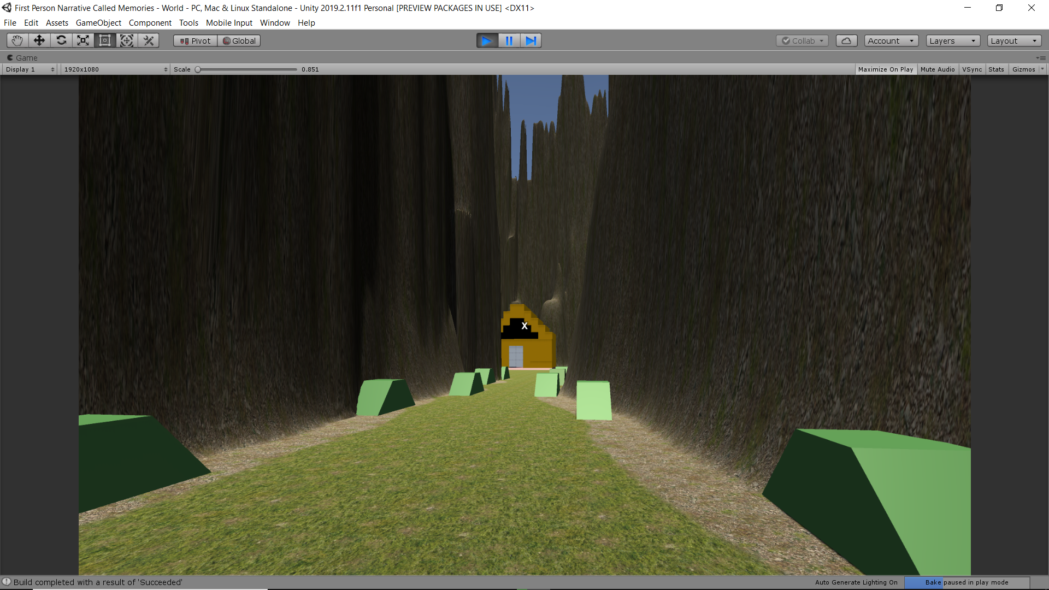Open the Collab dropdown
Viewport: 1049px width, 590px height.
[x=802, y=41]
